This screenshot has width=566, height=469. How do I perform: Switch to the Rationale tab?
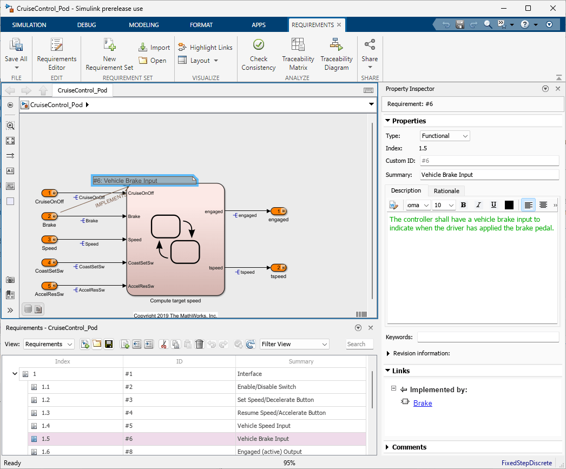pos(446,191)
